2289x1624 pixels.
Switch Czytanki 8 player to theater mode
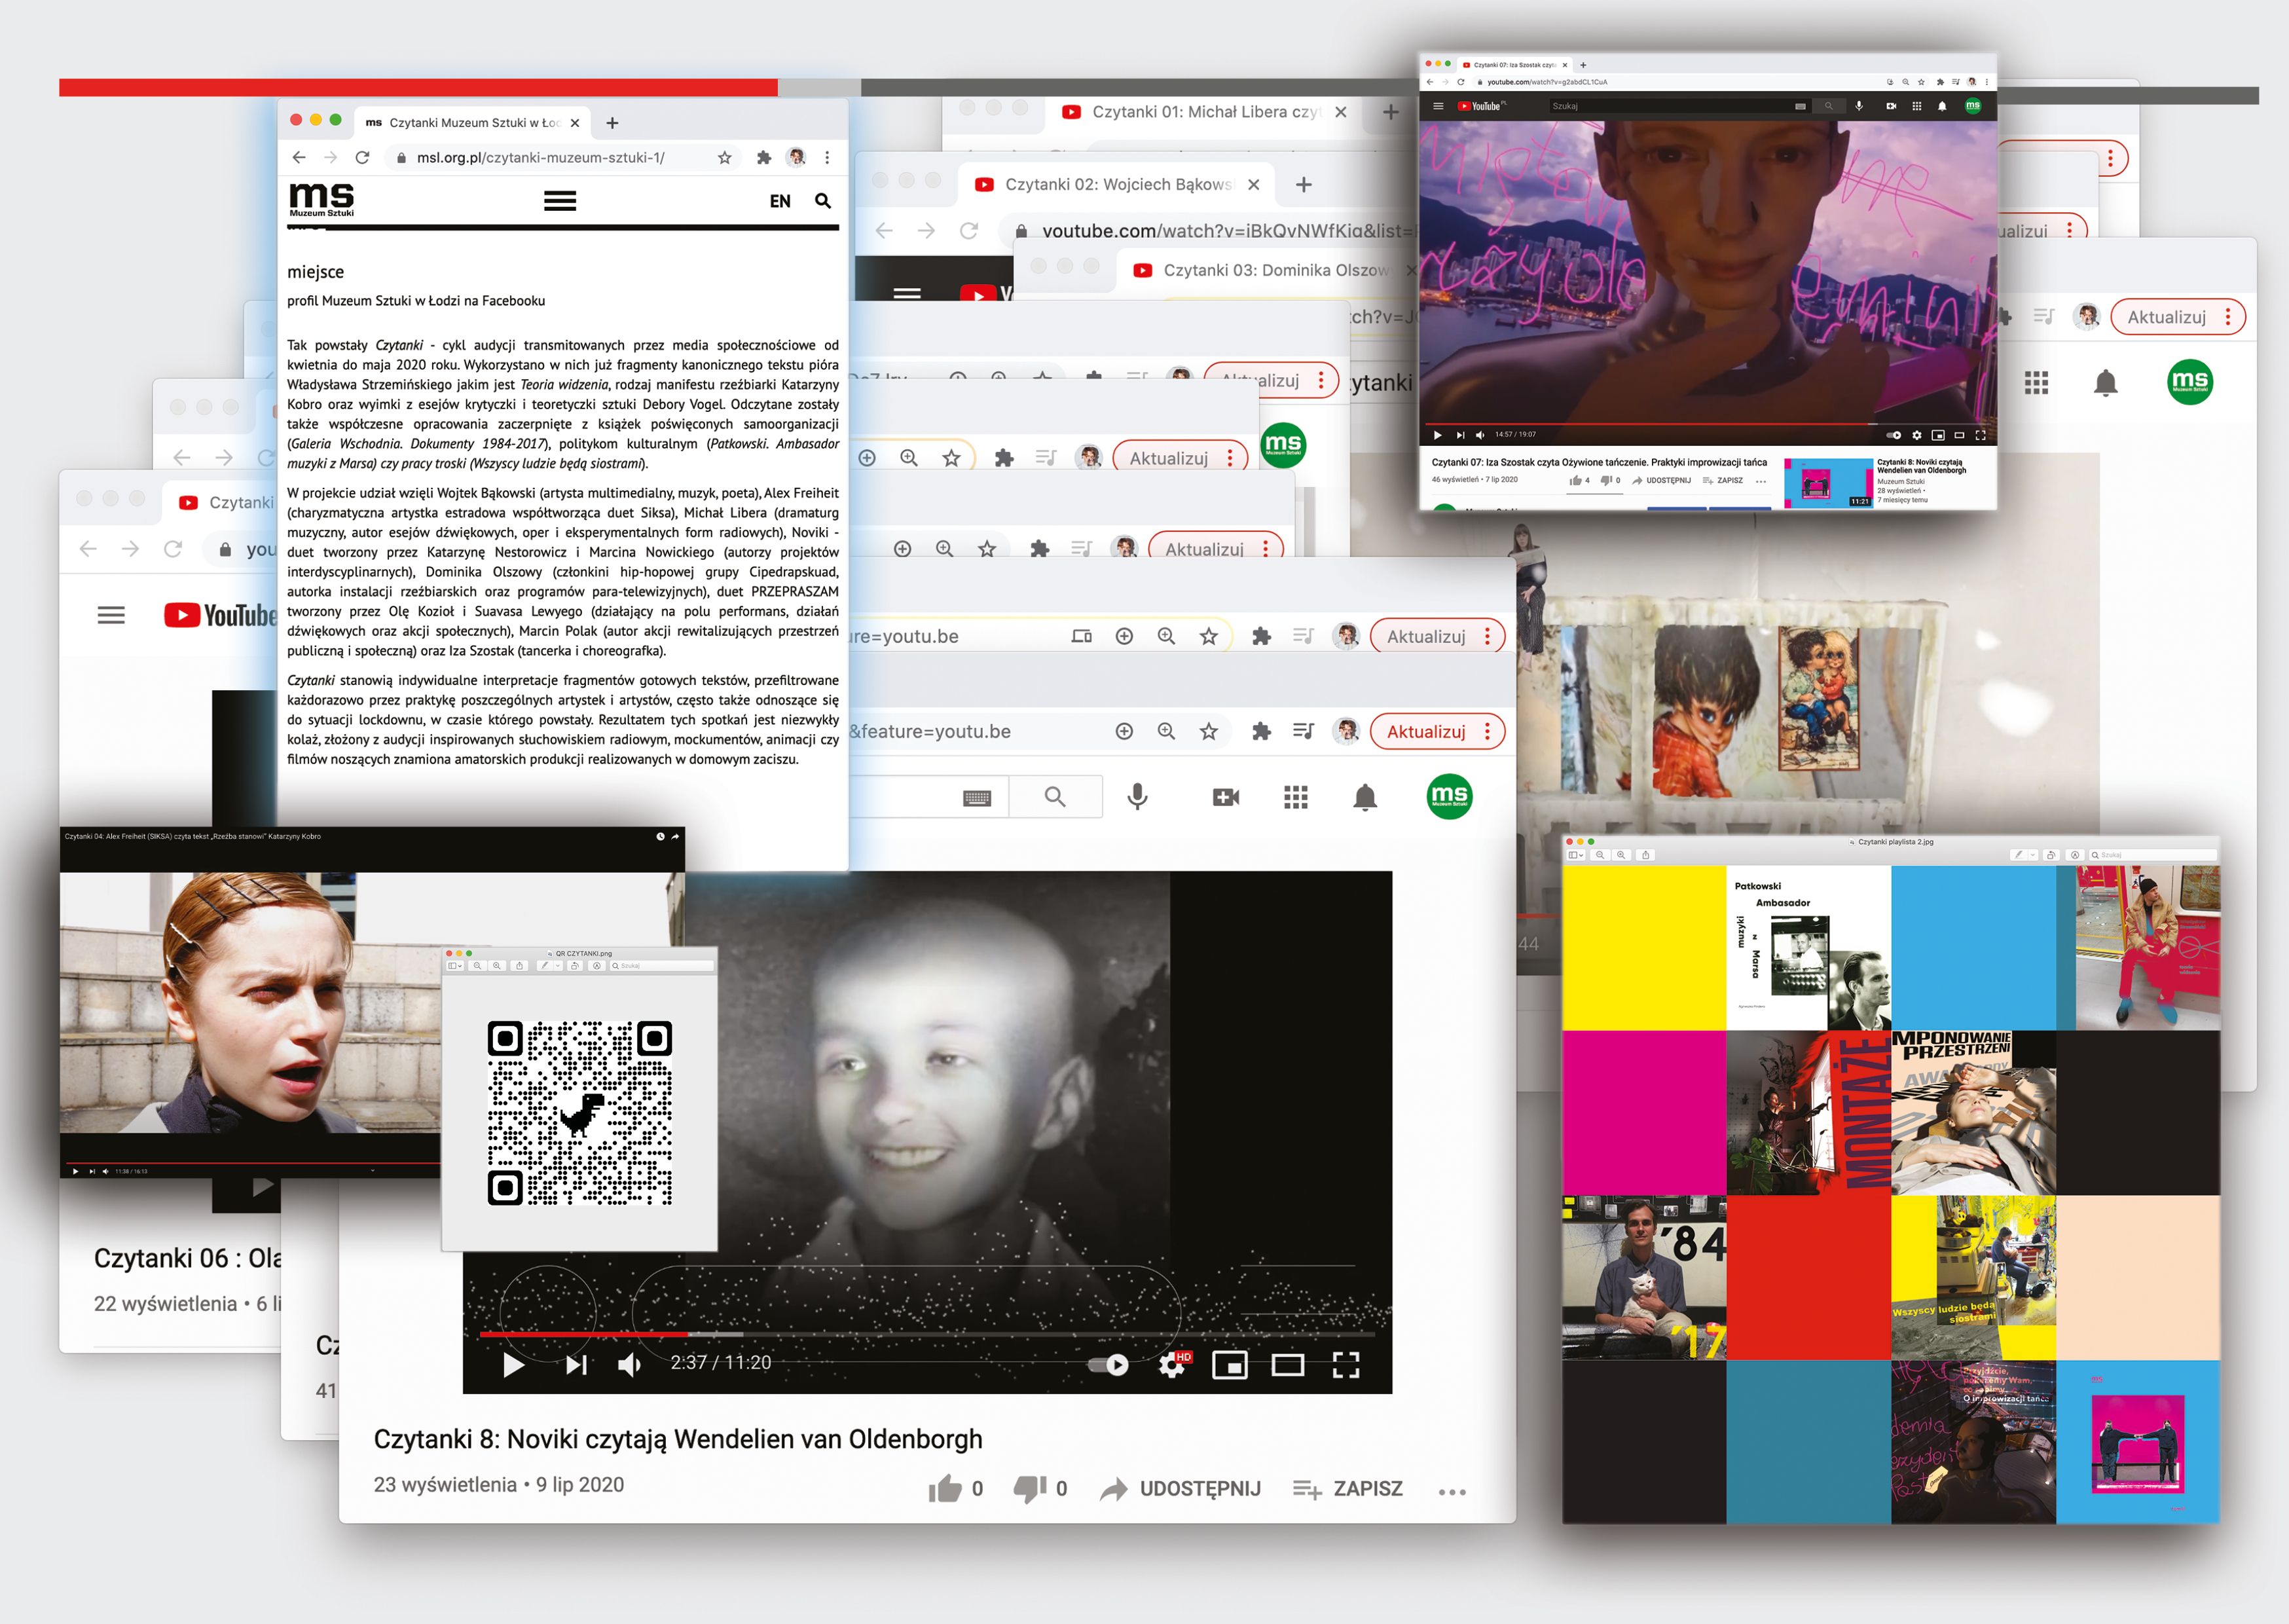(1287, 1365)
